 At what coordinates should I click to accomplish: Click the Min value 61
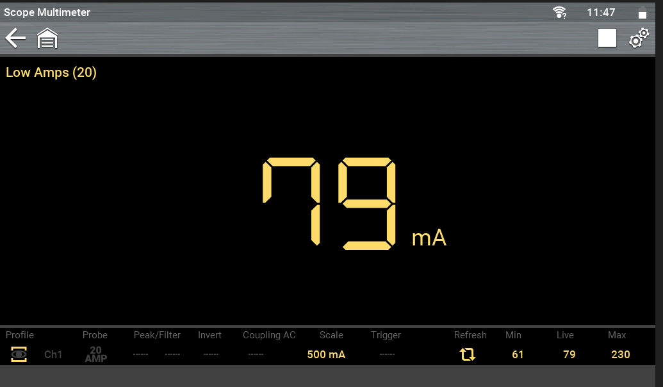coord(518,354)
